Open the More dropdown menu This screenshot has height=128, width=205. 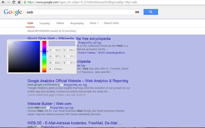point(94,23)
